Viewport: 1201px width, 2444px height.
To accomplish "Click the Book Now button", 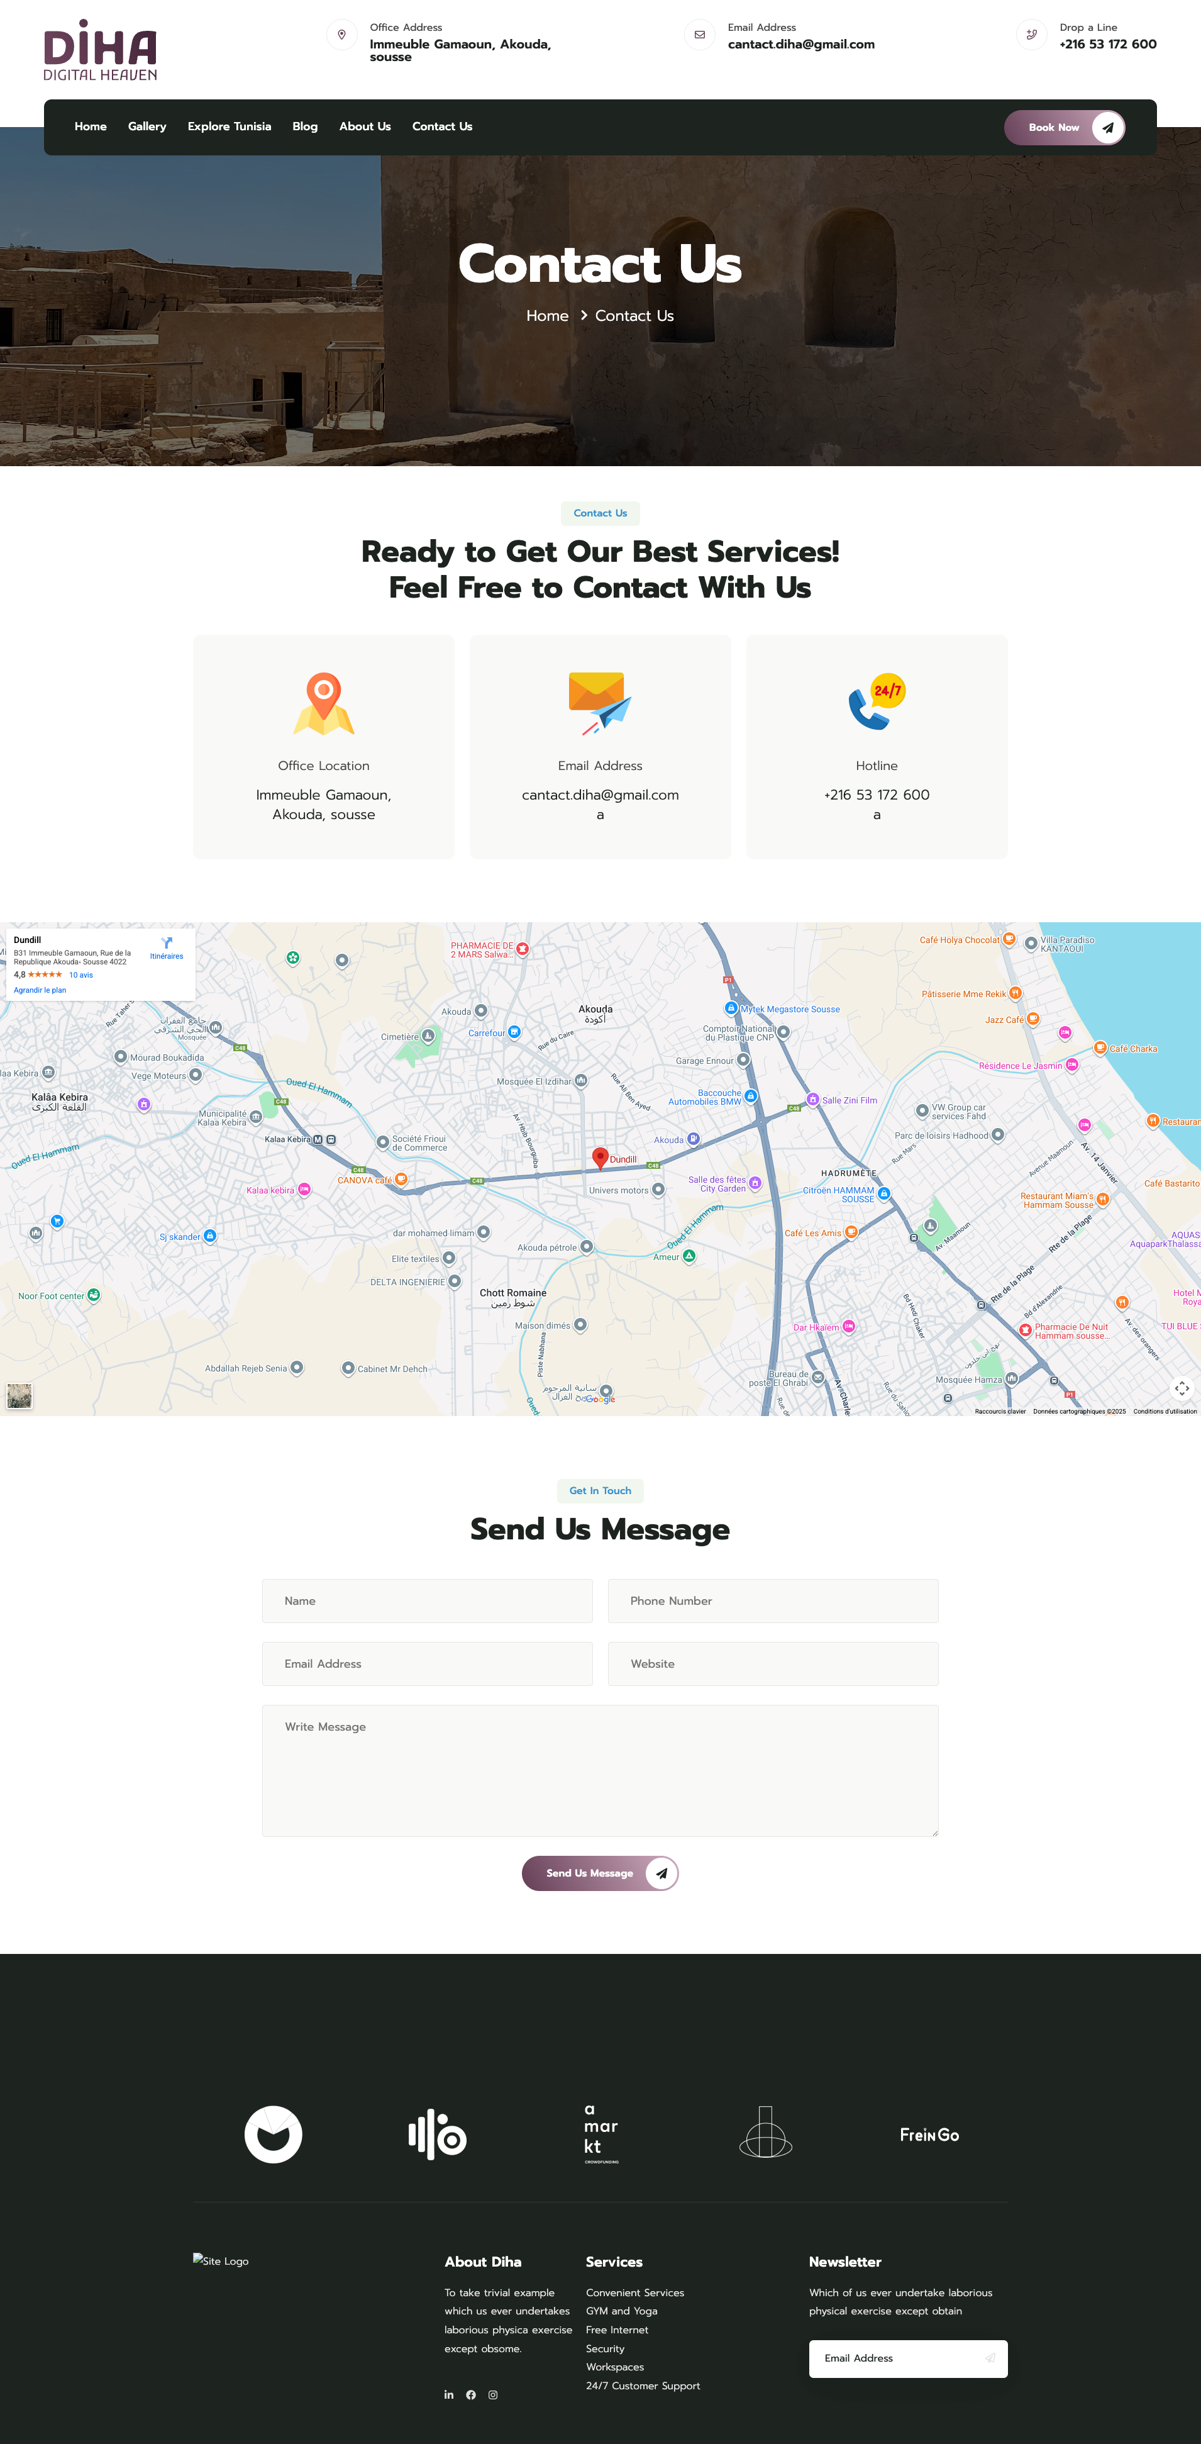I will 1065,127.
